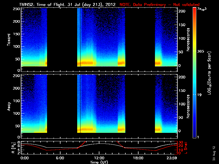This screenshot has width=219, height=164.
Task: Click the colorbar value '19'
Action: 200,95
